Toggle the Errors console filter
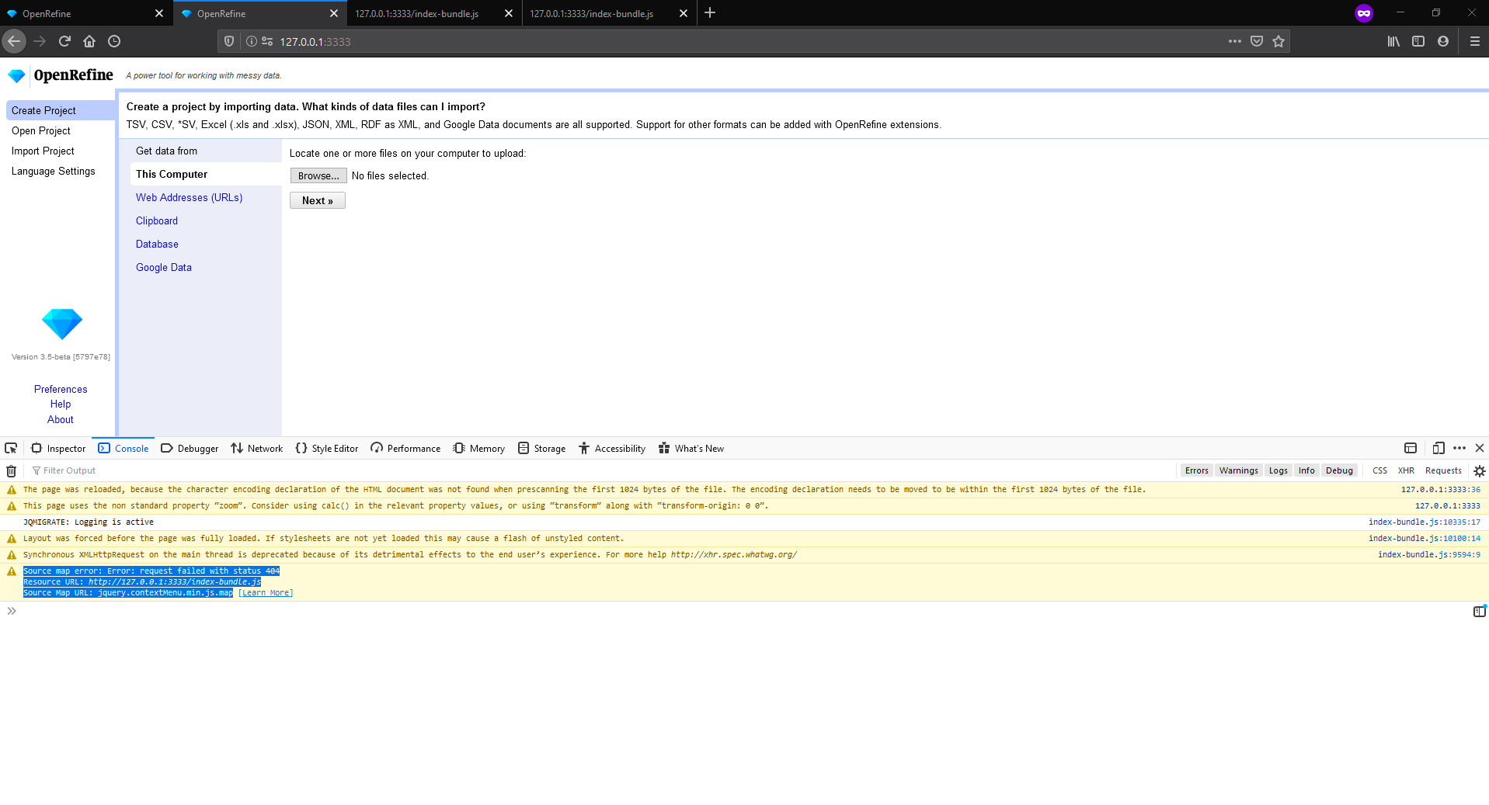The image size is (1489, 805). (1196, 470)
